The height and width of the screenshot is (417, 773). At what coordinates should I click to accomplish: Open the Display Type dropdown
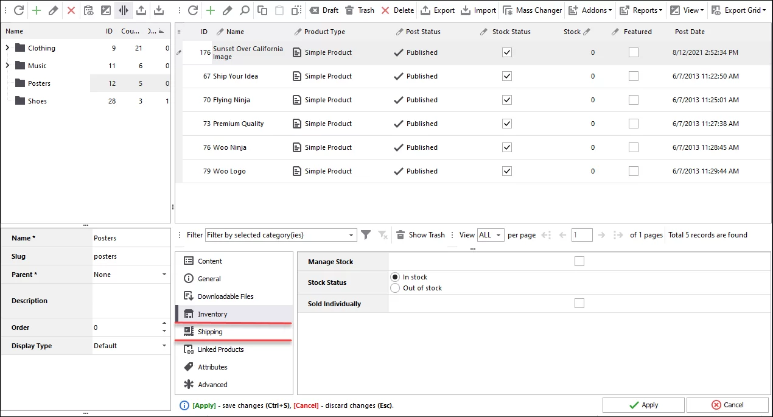pyautogui.click(x=164, y=345)
